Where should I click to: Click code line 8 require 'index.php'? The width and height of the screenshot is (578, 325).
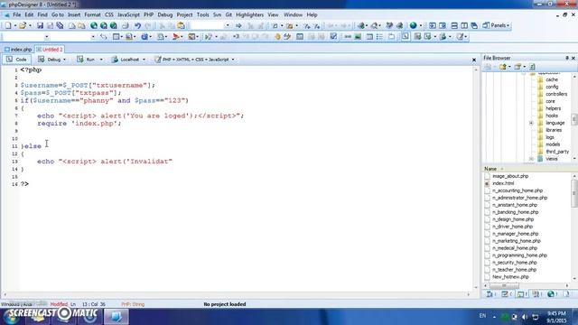point(79,124)
